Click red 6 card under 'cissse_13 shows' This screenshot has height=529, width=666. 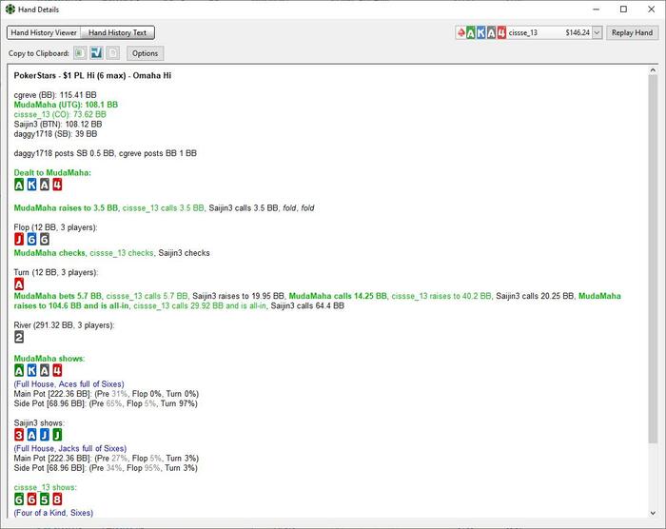[31, 500]
